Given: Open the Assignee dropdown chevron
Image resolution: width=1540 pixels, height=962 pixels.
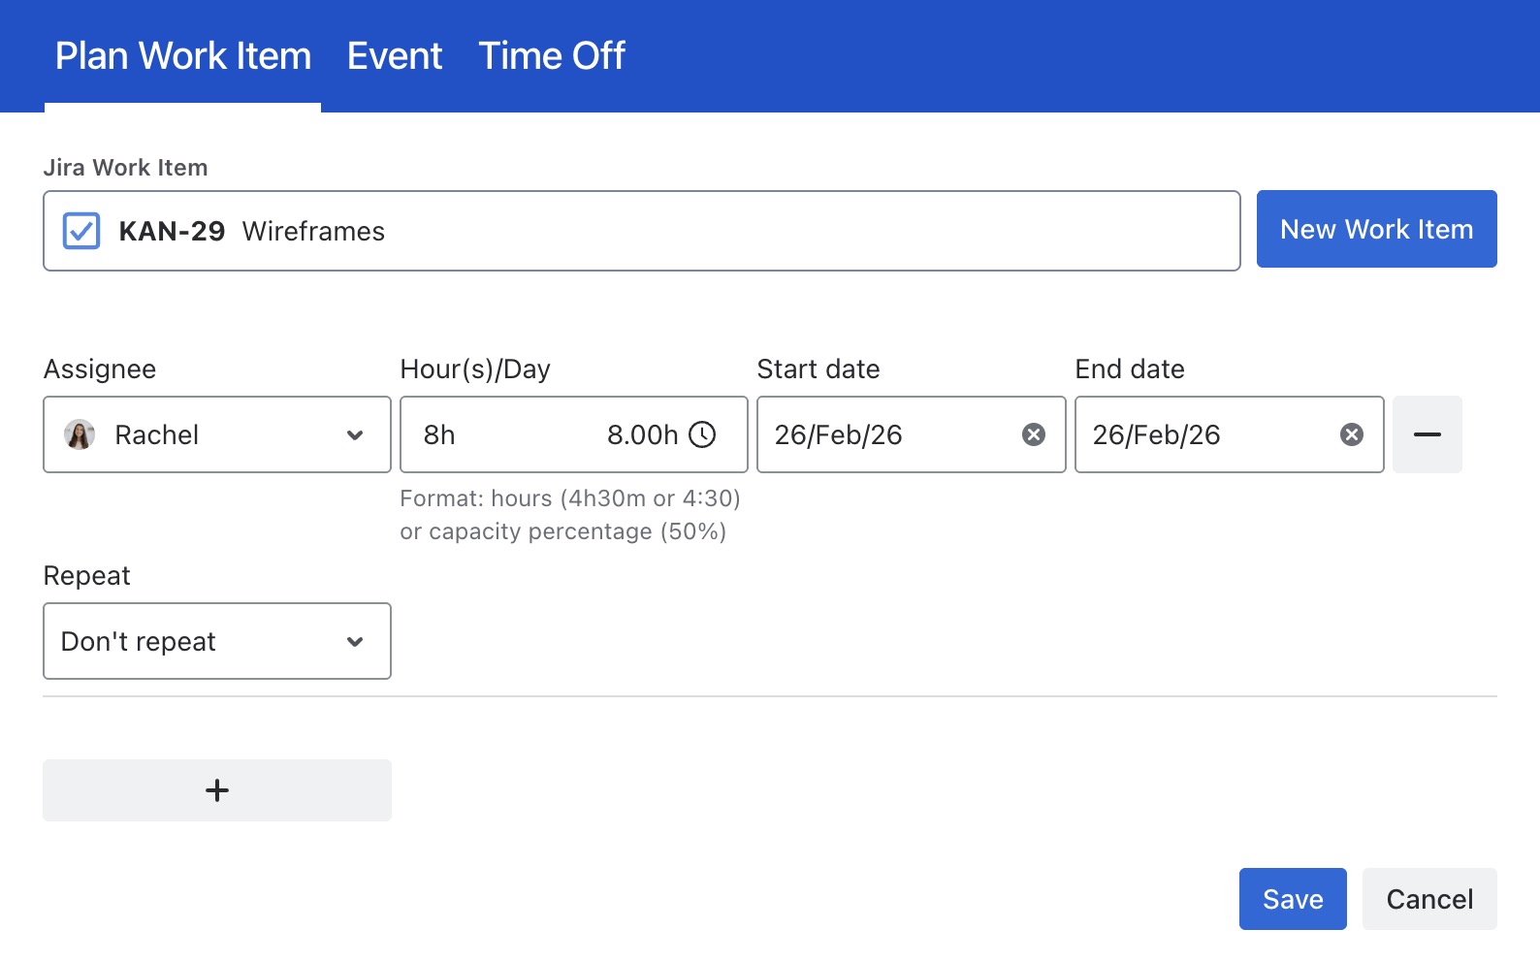Looking at the screenshot, I should pos(355,435).
